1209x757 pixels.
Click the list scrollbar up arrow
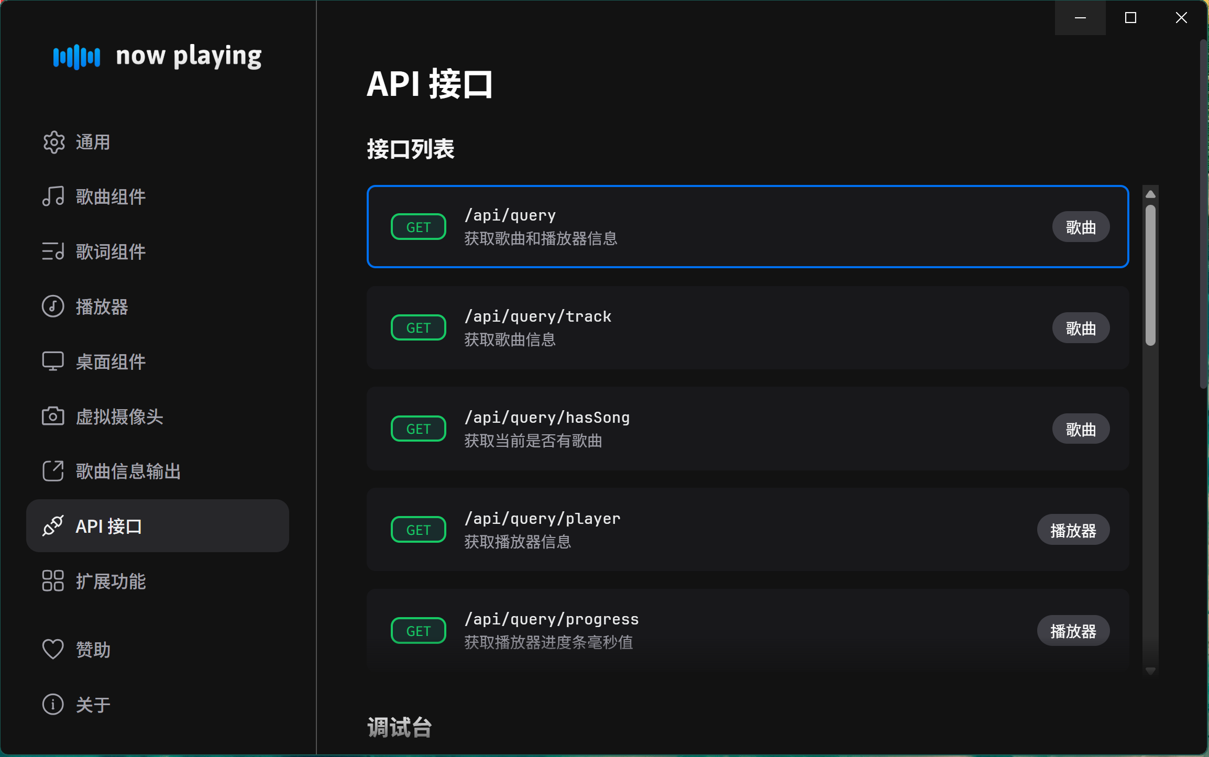pyautogui.click(x=1150, y=194)
